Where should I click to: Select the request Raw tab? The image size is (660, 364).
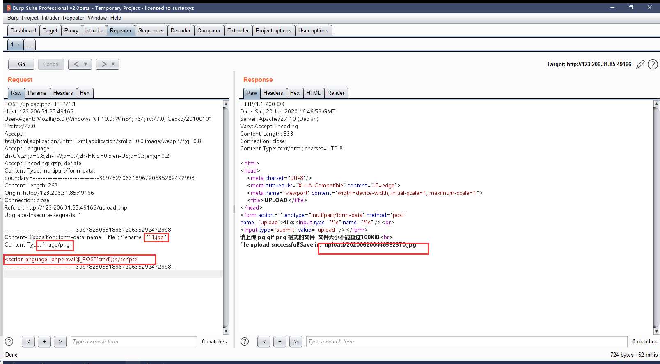pyautogui.click(x=16, y=93)
